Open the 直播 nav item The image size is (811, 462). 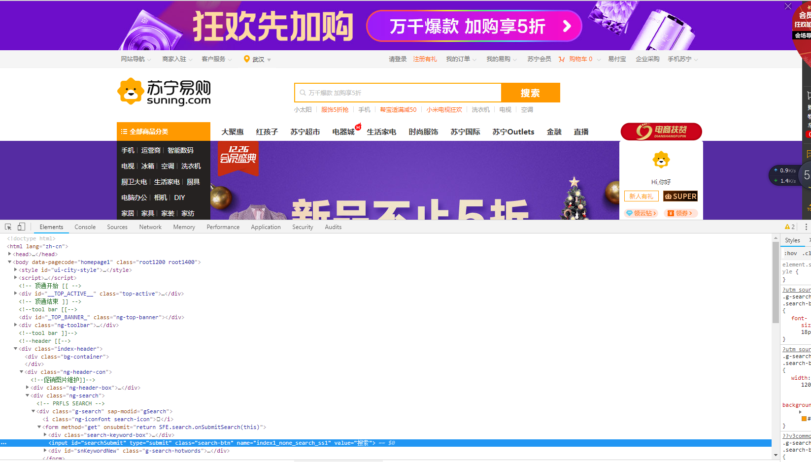point(581,132)
